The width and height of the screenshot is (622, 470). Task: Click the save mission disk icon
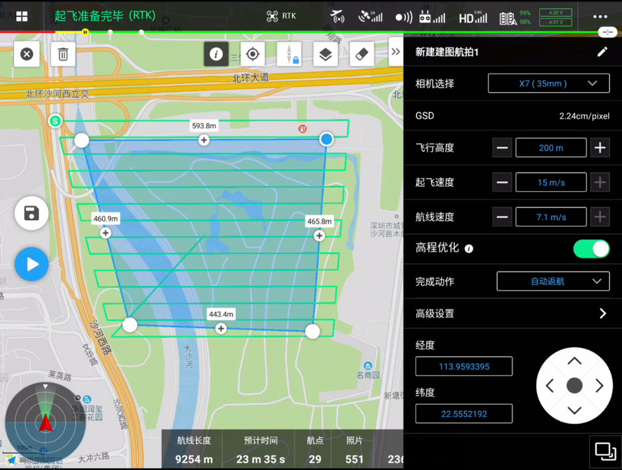(32, 213)
